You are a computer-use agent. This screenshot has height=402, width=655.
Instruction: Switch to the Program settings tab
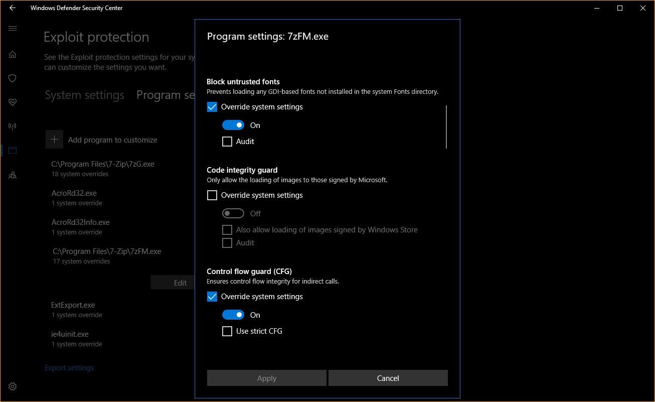coord(166,95)
